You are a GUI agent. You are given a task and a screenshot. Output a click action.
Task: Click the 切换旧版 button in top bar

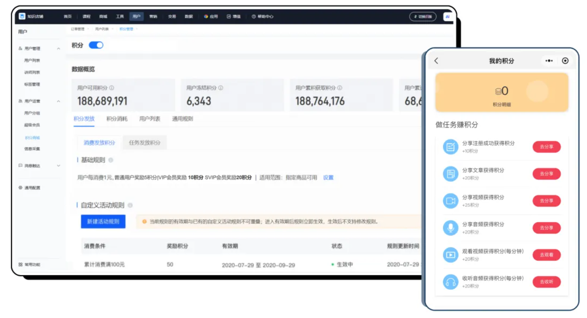(423, 17)
